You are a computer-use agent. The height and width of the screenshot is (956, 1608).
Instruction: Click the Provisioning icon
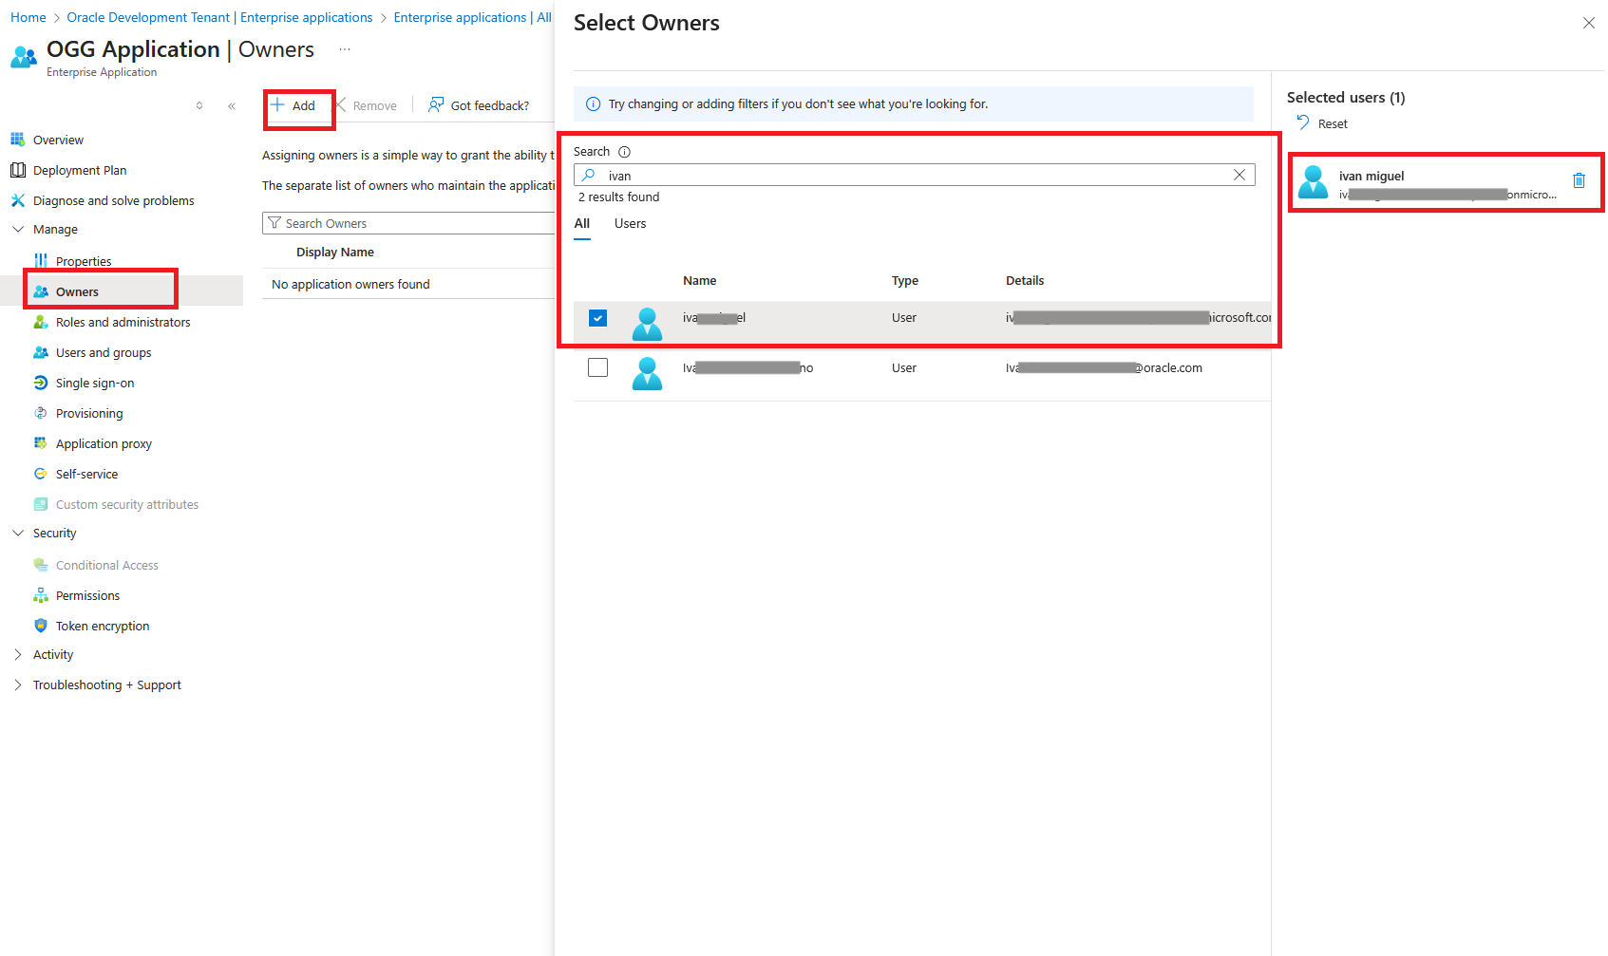pos(41,413)
